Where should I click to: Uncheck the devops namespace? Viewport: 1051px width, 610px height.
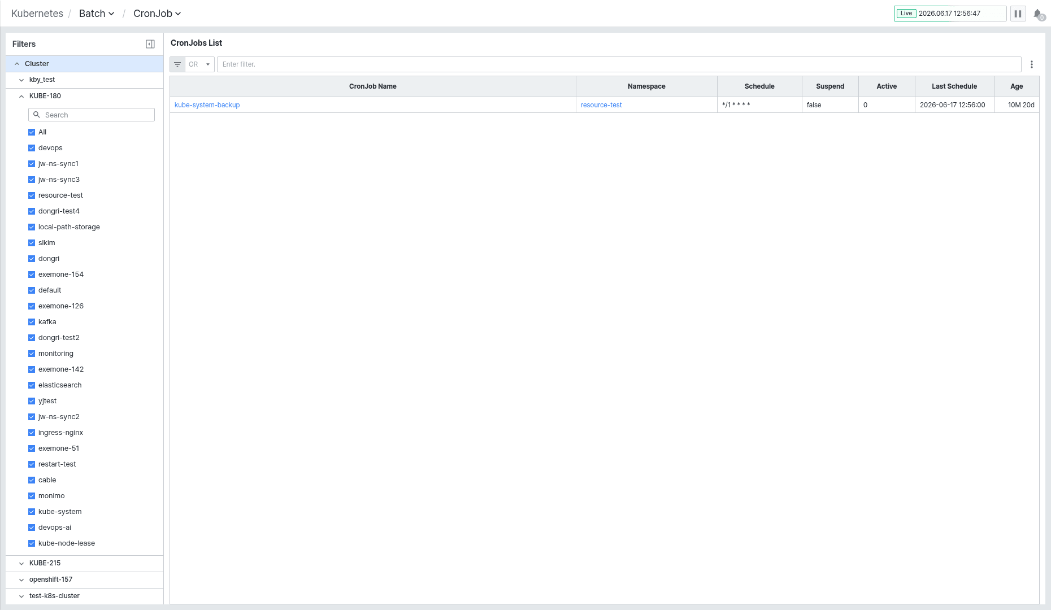pyautogui.click(x=32, y=148)
